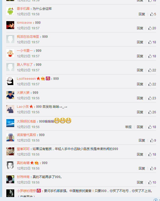160x201 pixels.
Task: Give thumbs-up to Lao小孩's comment
Action: [x=152, y=112]
